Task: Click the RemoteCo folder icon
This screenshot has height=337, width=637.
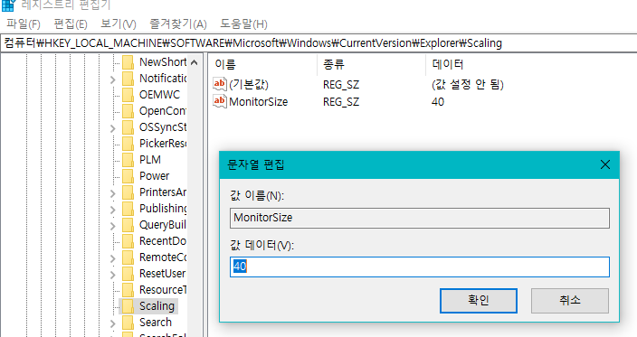Action: click(x=128, y=257)
